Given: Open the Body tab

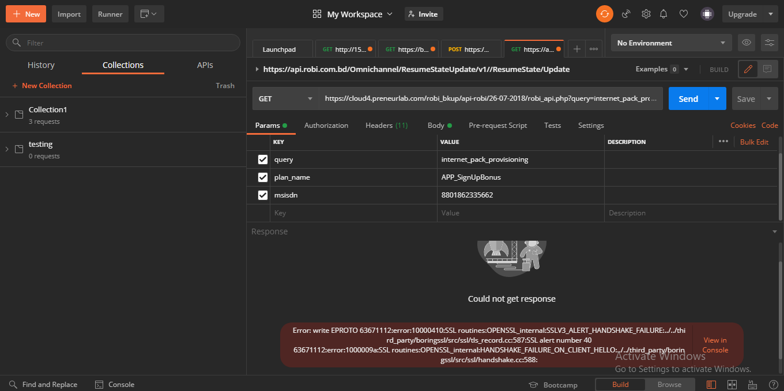Looking at the screenshot, I should click(x=439, y=126).
